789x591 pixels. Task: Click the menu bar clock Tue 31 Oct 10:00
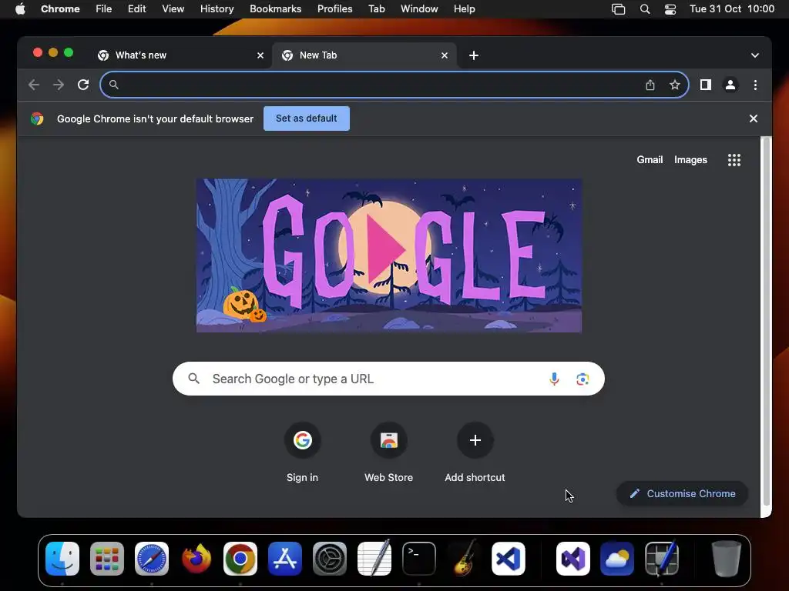point(732,9)
